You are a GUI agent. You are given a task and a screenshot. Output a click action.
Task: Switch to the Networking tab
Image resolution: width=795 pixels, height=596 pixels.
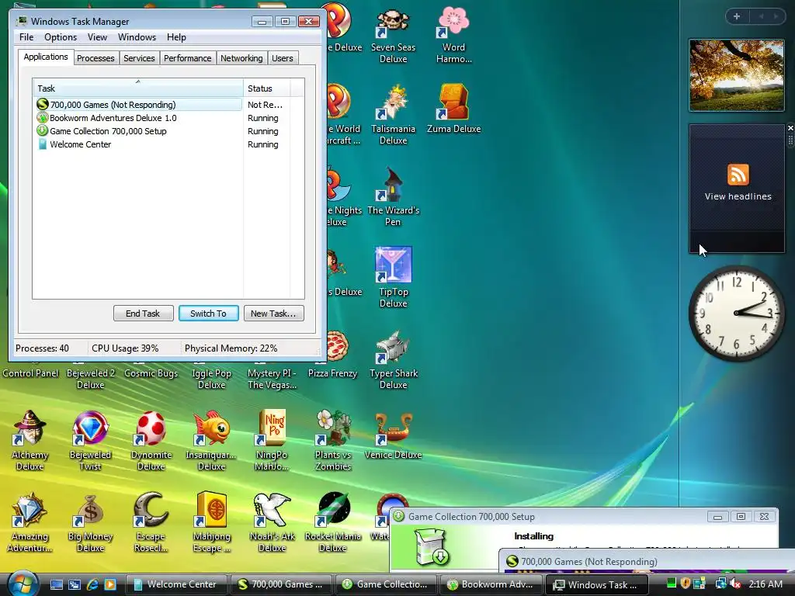(241, 58)
